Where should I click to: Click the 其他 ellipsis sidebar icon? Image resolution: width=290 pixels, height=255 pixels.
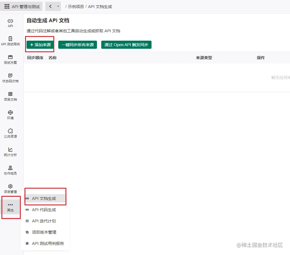[x=10, y=207]
